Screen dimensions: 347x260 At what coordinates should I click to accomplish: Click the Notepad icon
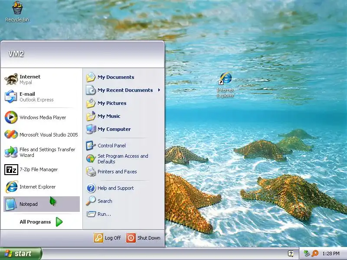coord(10,204)
